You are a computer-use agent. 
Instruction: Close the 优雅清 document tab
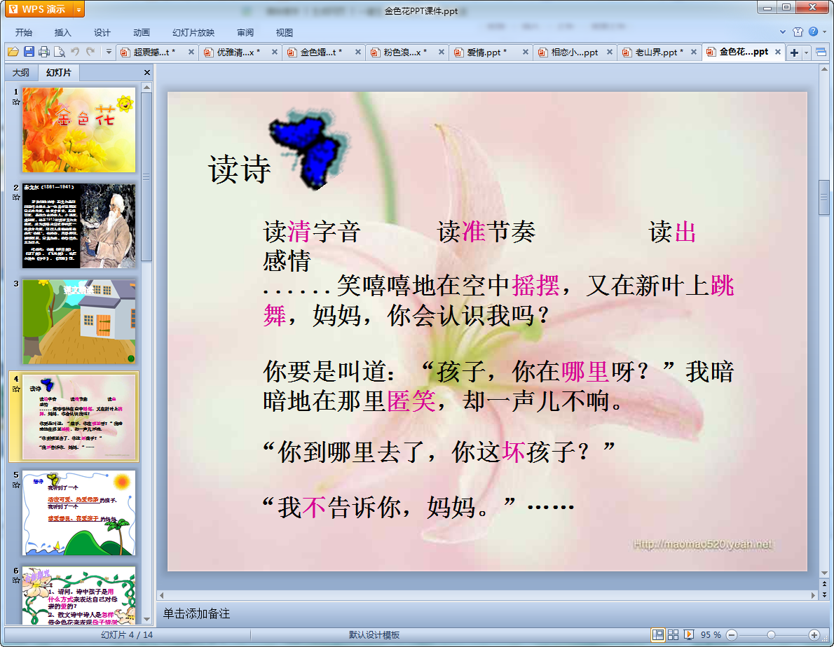tap(275, 52)
